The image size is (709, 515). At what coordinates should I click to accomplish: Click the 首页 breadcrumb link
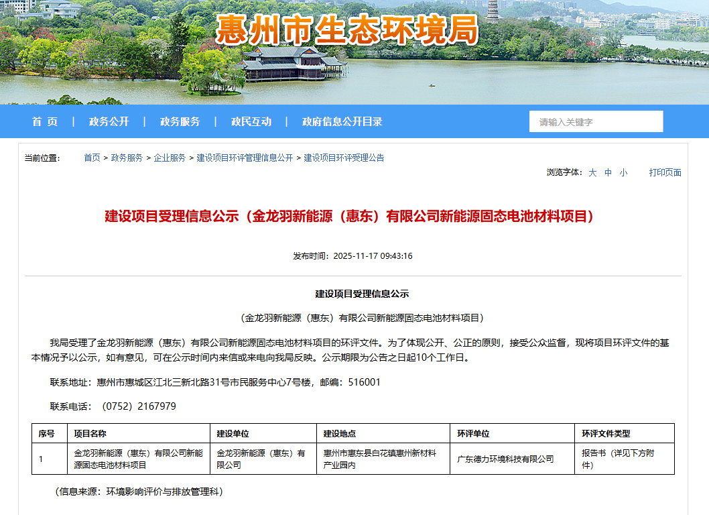pos(92,158)
